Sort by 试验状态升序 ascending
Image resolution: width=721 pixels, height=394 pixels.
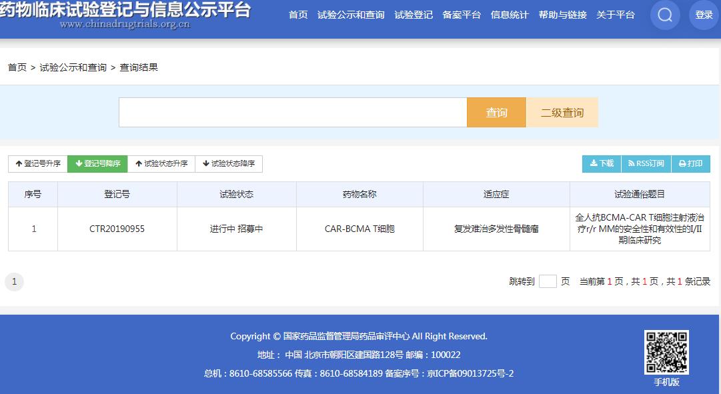click(161, 164)
